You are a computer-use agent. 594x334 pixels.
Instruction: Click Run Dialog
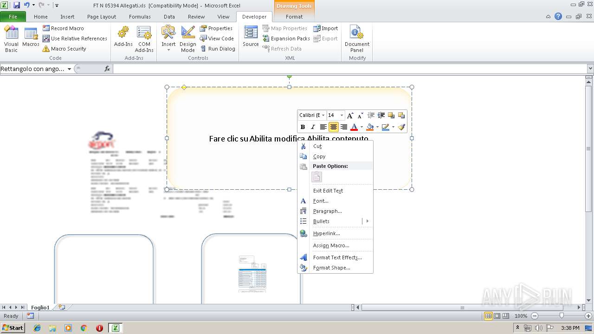[218, 49]
